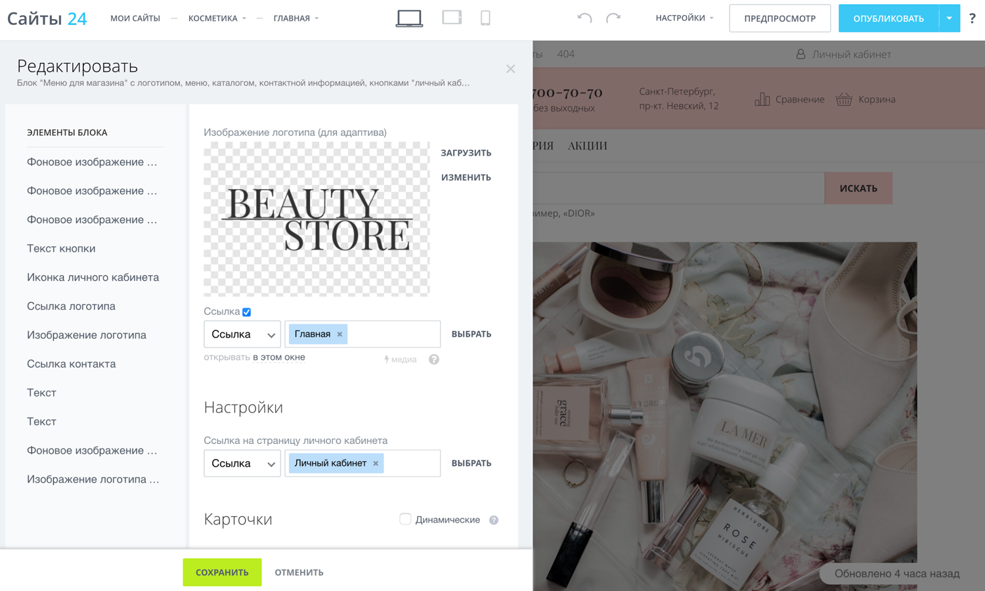
Task: Expand the personal account link type dropdown
Action: (242, 464)
